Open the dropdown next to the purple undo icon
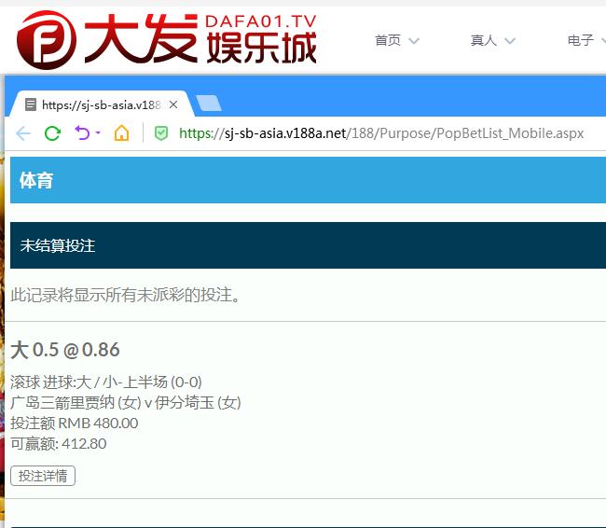Screen dimensions: 606x528 click(98, 133)
